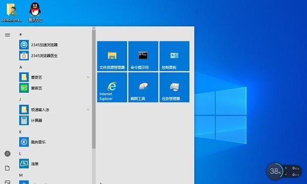Open the 截图工具 snipping tool tile

pyautogui.click(x=143, y=87)
